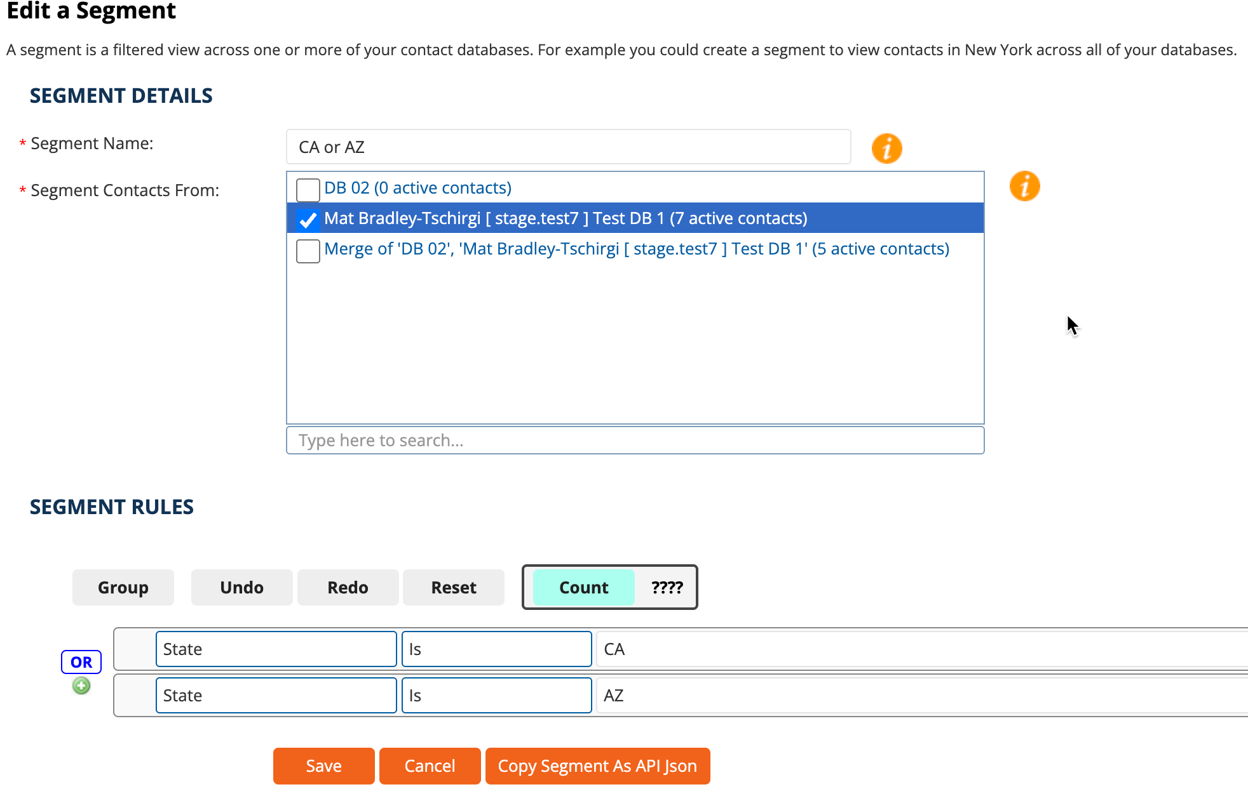Toggle the OR logic operator
This screenshot has width=1248, height=801.
pos(81,662)
